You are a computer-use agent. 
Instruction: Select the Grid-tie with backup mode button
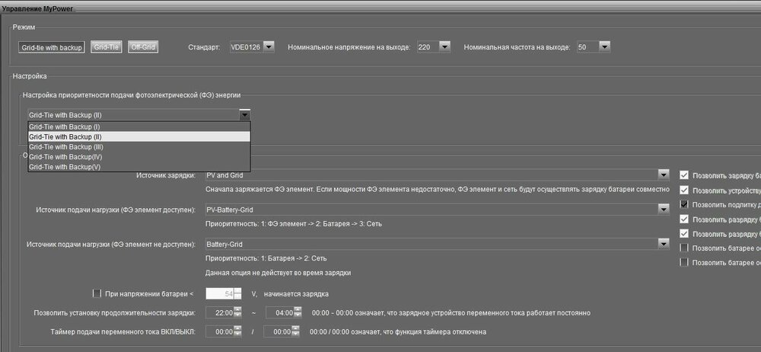52,48
